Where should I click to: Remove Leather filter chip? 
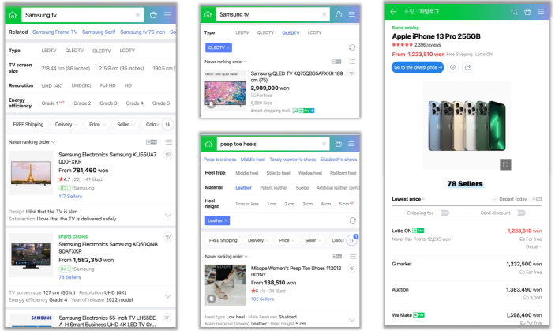217,220
